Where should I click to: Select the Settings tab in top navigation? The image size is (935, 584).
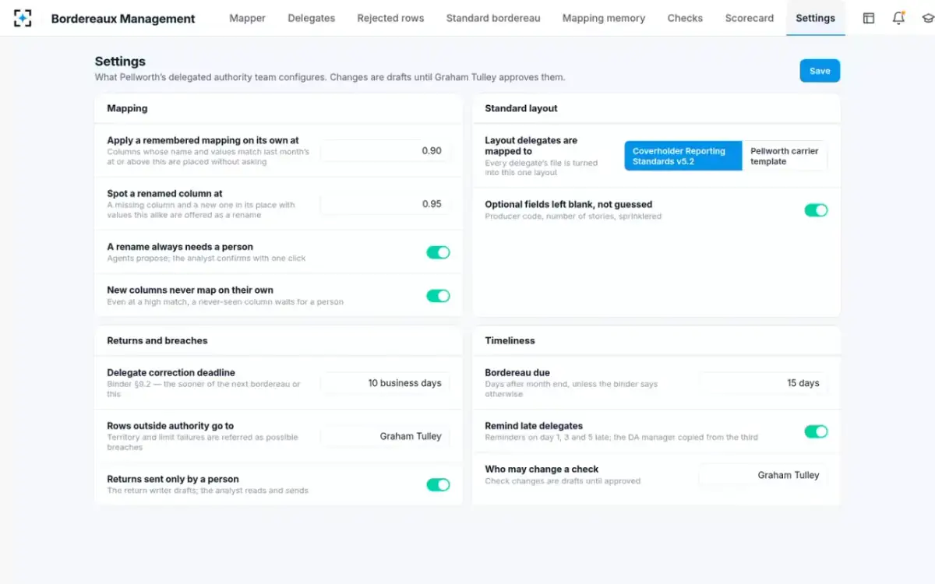pyautogui.click(x=816, y=18)
